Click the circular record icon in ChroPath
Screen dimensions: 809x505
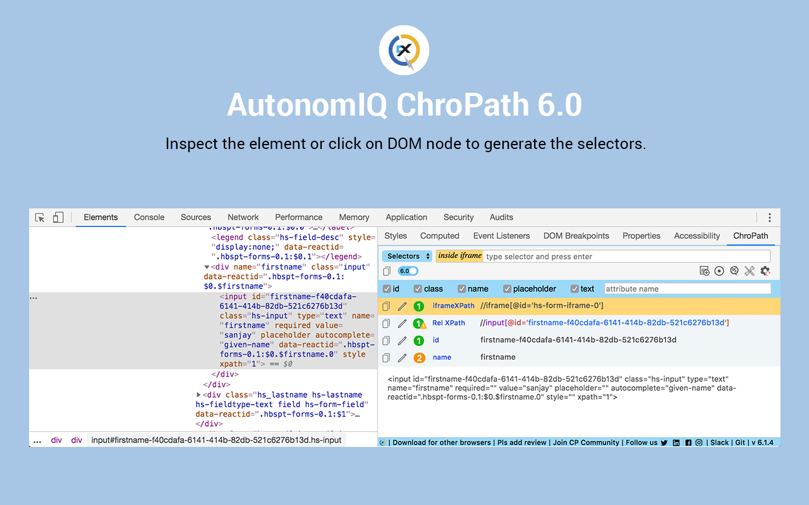tap(719, 271)
